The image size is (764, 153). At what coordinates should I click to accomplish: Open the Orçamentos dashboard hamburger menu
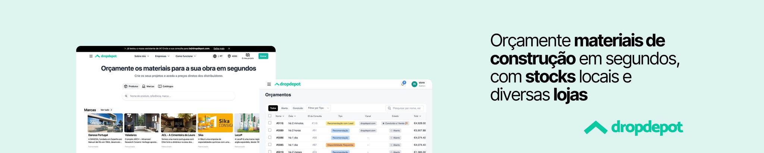pyautogui.click(x=269, y=84)
